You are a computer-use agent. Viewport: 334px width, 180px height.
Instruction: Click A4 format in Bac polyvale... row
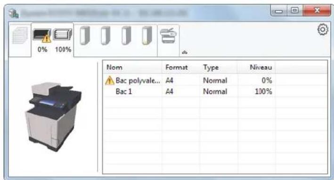pyautogui.click(x=169, y=81)
